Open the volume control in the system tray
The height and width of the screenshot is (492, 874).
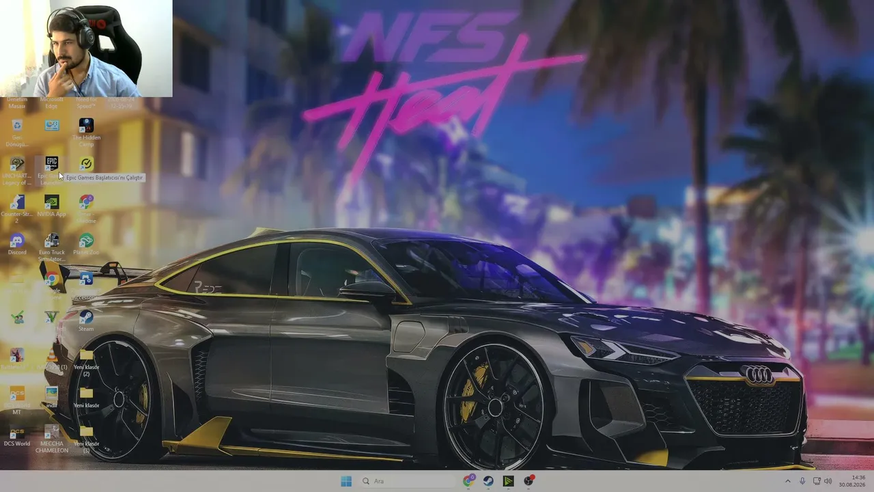[x=828, y=481]
